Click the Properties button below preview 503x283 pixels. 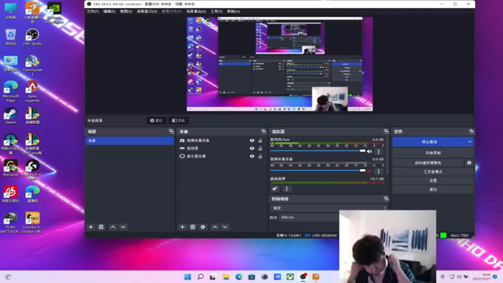156,120
